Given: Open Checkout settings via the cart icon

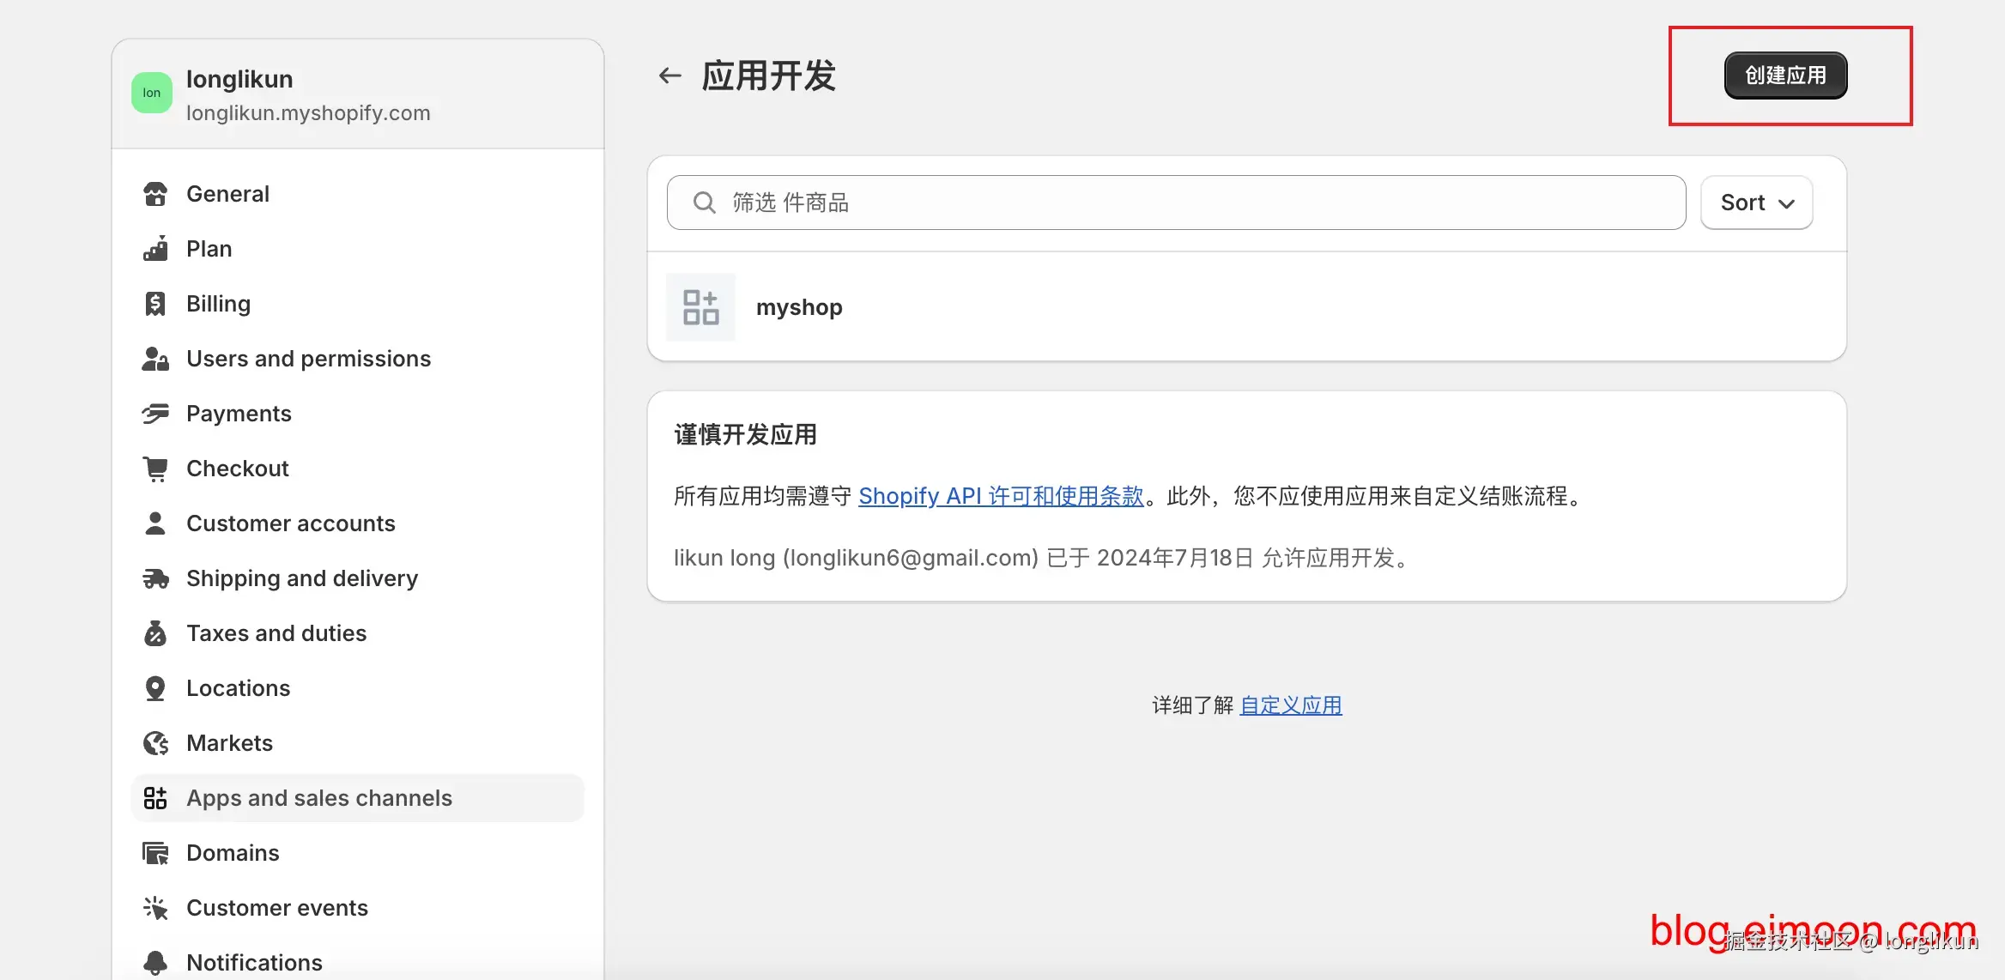Looking at the screenshot, I should click(x=154, y=468).
